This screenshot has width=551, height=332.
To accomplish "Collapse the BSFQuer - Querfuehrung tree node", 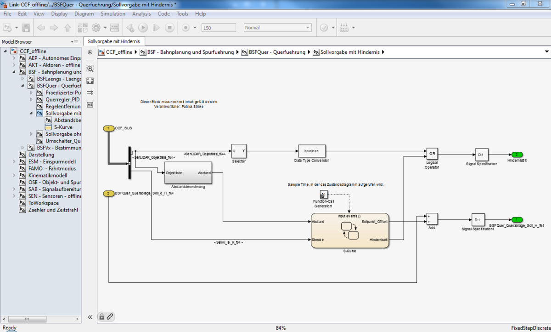I will point(22,86).
